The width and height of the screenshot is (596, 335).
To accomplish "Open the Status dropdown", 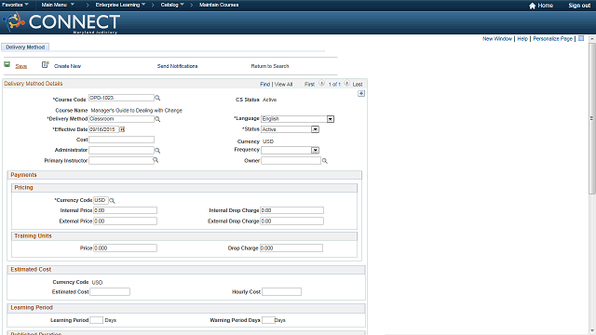I will (315, 129).
